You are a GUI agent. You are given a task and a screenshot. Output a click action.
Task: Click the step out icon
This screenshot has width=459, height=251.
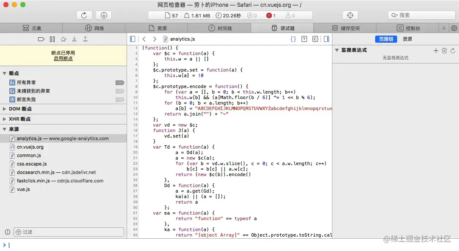click(x=85, y=39)
